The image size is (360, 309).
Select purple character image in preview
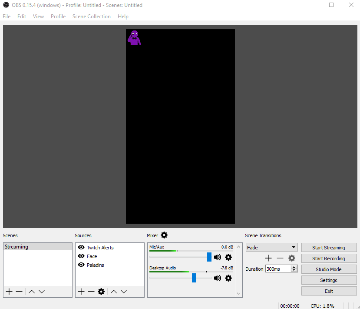click(x=134, y=38)
